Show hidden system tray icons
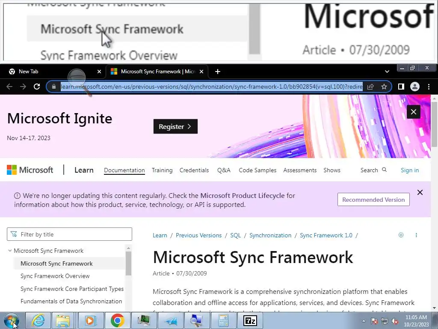Image resolution: width=438 pixels, height=329 pixels. 364,321
